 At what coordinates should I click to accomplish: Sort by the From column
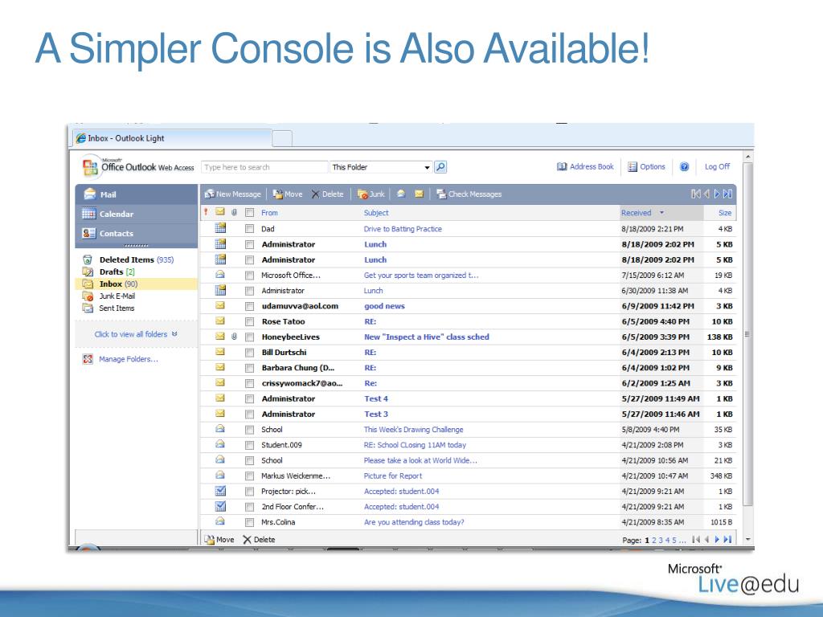(x=269, y=212)
